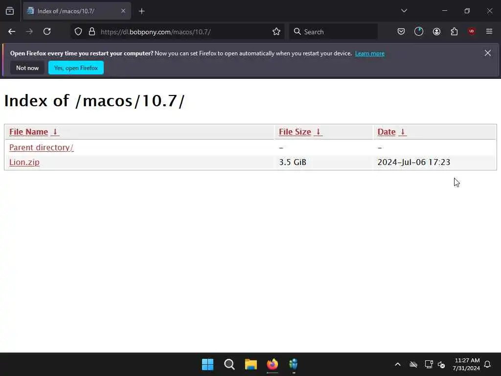Click the OneDrive cloud tray icon

pyautogui.click(x=413, y=364)
